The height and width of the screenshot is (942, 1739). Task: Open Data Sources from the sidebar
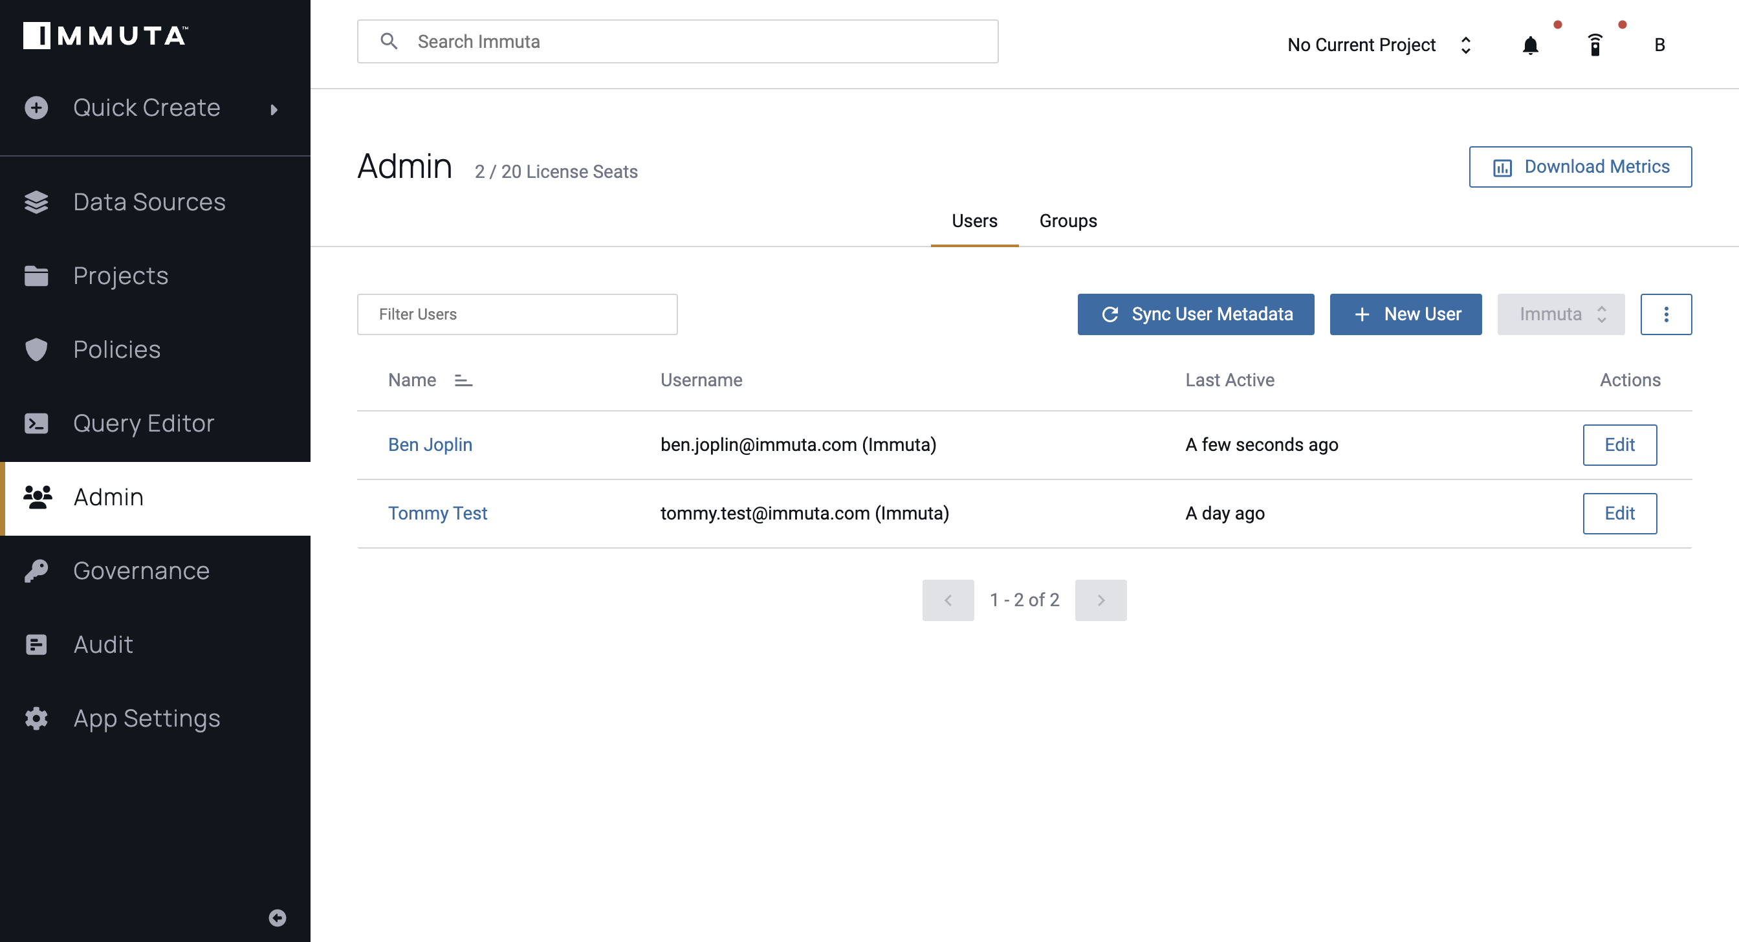pyautogui.click(x=155, y=202)
